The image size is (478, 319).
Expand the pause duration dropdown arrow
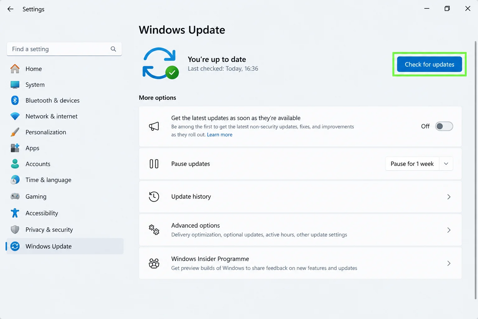[446, 164]
